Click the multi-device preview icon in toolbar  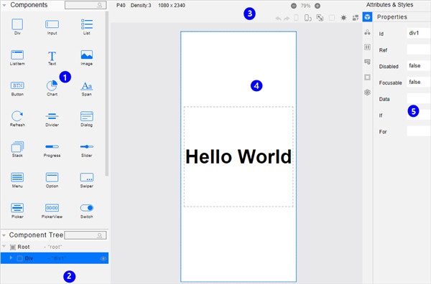[320, 18]
